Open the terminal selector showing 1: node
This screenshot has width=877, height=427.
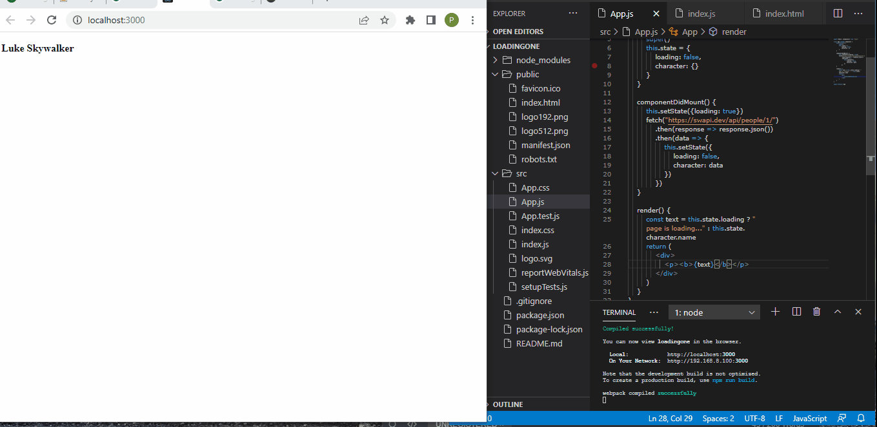pos(714,312)
